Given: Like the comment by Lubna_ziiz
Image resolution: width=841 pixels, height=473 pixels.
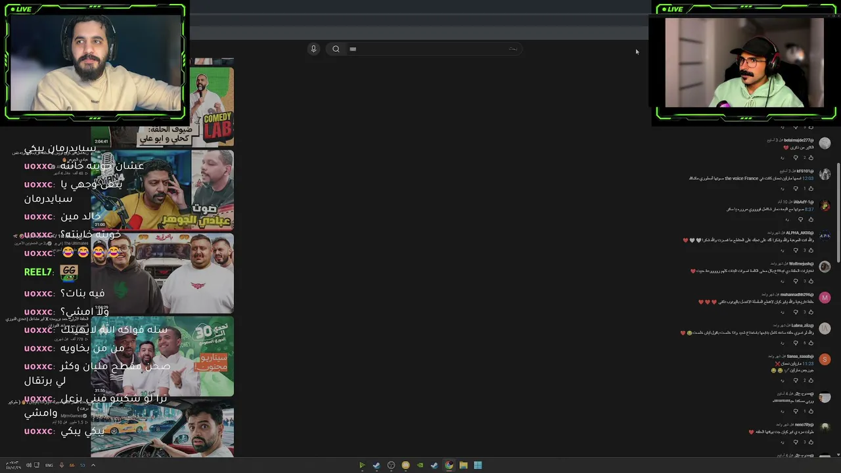Looking at the screenshot, I should (x=811, y=343).
